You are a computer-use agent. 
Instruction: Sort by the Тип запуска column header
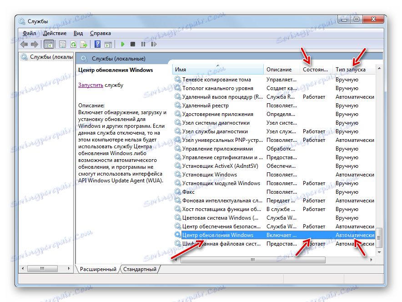[354, 70]
